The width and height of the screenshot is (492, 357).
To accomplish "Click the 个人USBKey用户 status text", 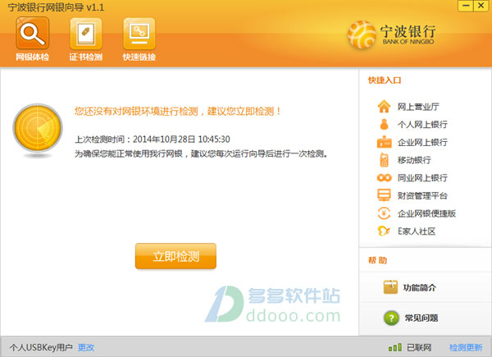I will [41, 347].
